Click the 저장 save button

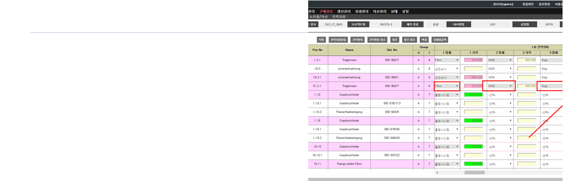coord(321,40)
